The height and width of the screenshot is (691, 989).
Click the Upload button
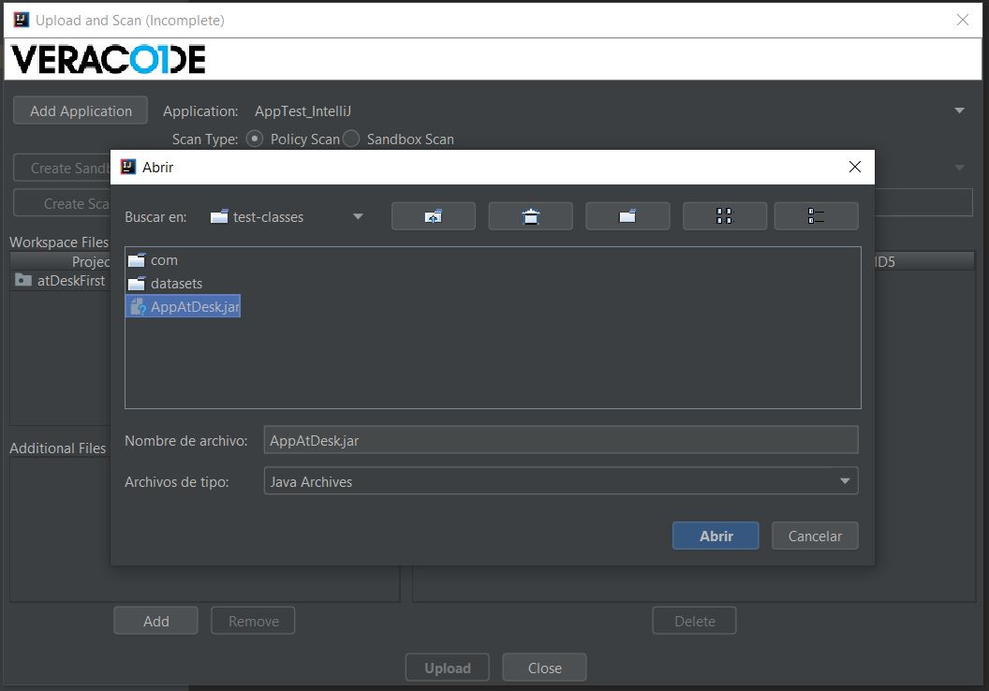tap(447, 668)
